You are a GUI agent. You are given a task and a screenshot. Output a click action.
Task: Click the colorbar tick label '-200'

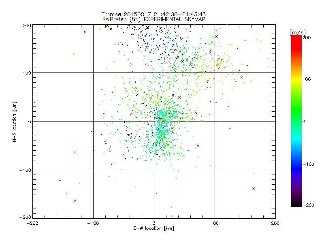point(308,205)
